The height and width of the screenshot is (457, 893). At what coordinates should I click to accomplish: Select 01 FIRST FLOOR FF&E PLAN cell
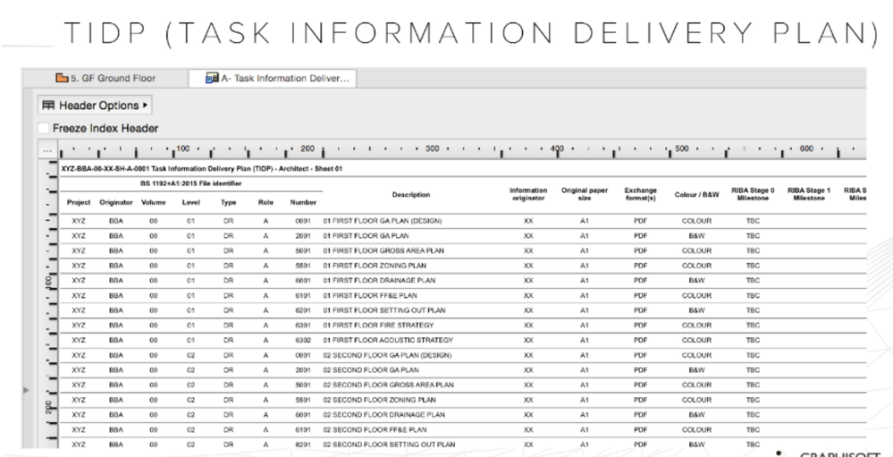click(369, 296)
